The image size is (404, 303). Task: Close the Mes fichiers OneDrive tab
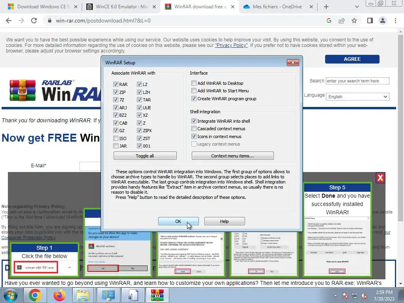pos(311,7)
